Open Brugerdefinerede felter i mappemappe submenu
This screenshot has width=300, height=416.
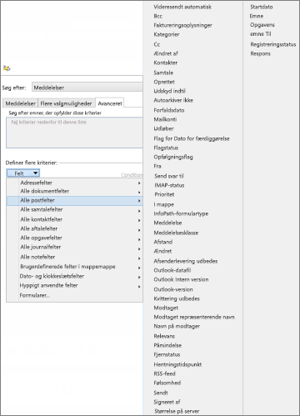(x=74, y=267)
